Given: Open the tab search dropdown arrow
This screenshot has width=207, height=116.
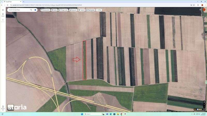Looking at the screenshot, I should coord(2,2).
